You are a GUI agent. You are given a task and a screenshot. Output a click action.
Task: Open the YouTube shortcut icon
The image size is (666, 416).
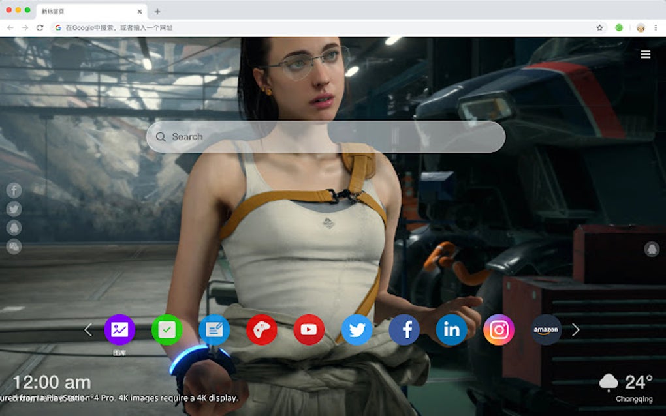pyautogui.click(x=309, y=329)
